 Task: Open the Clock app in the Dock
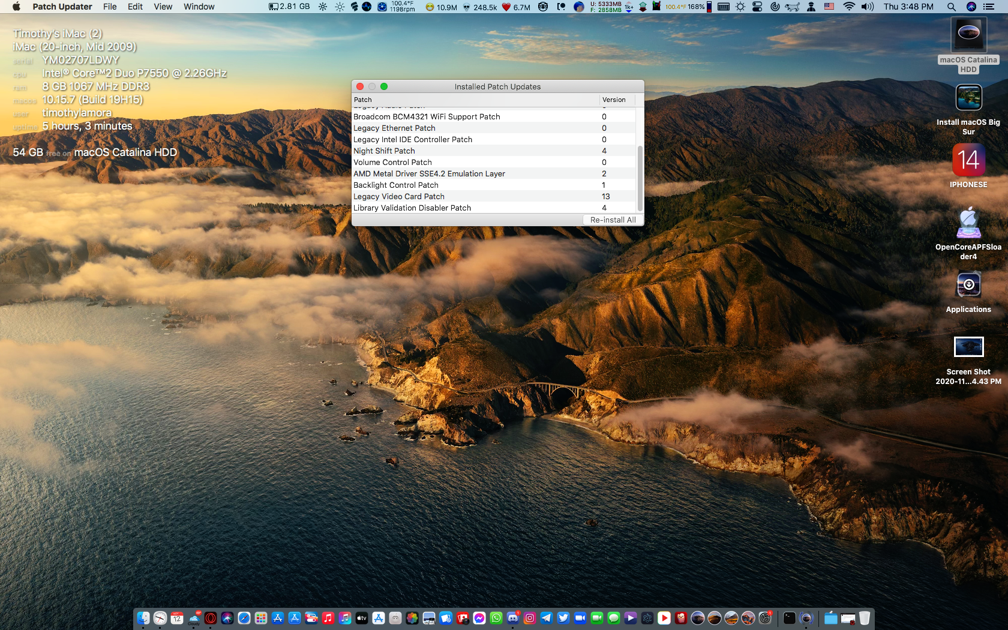[x=160, y=618]
